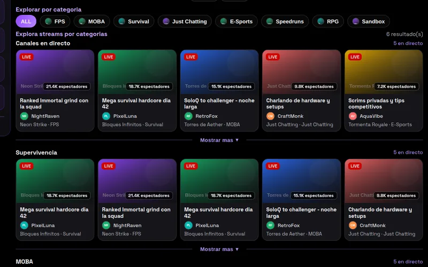Choose the MOBA category chip
Viewport: 428px width, 267px height.
[x=91, y=21]
